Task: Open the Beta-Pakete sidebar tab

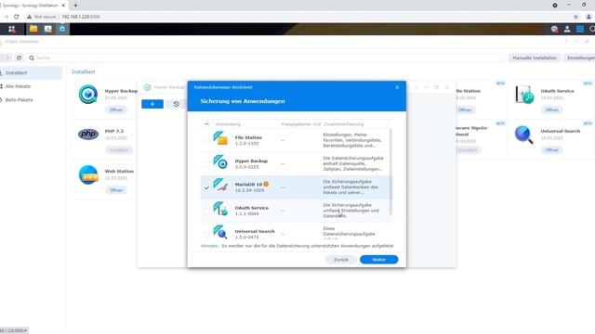Action: (31, 100)
